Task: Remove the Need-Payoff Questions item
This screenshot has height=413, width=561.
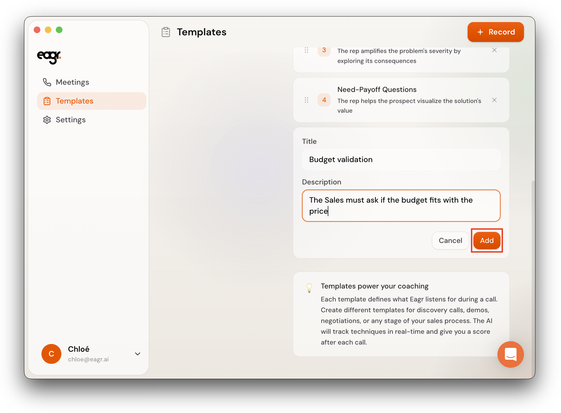Action: click(x=494, y=100)
